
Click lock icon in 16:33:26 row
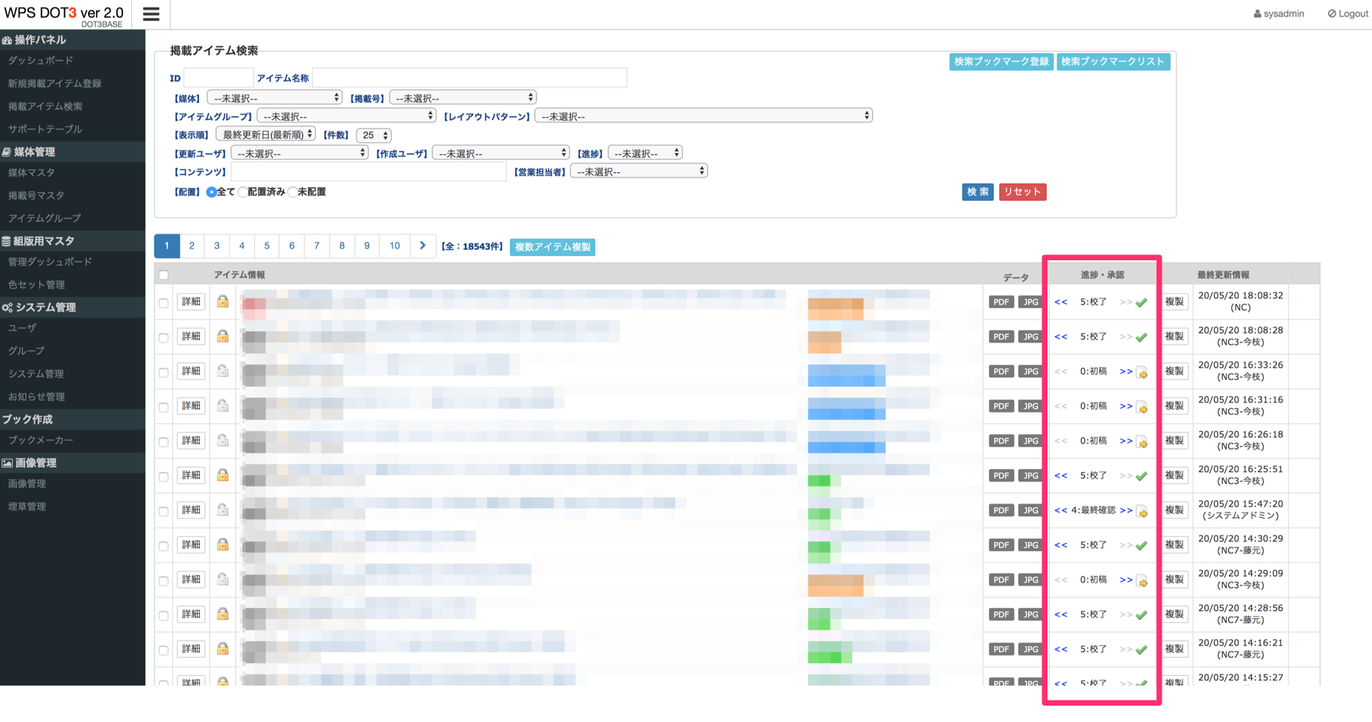(222, 371)
